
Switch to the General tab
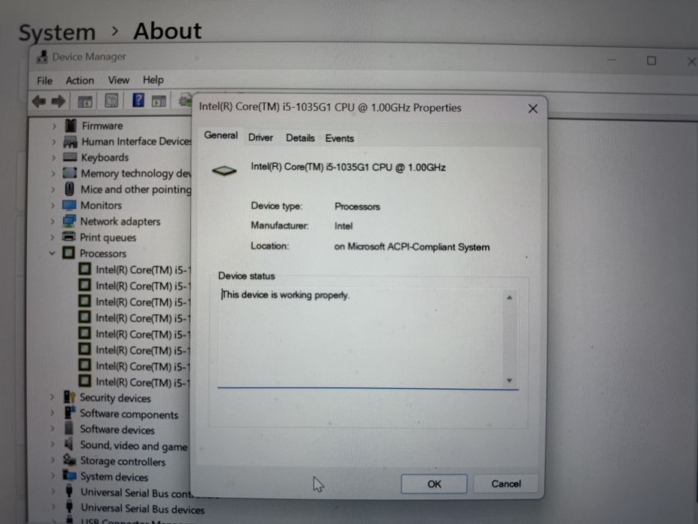(x=221, y=135)
